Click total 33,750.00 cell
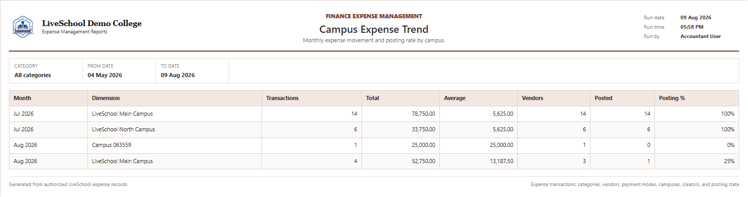Viewport: 748px width, 197px height. tap(401, 129)
